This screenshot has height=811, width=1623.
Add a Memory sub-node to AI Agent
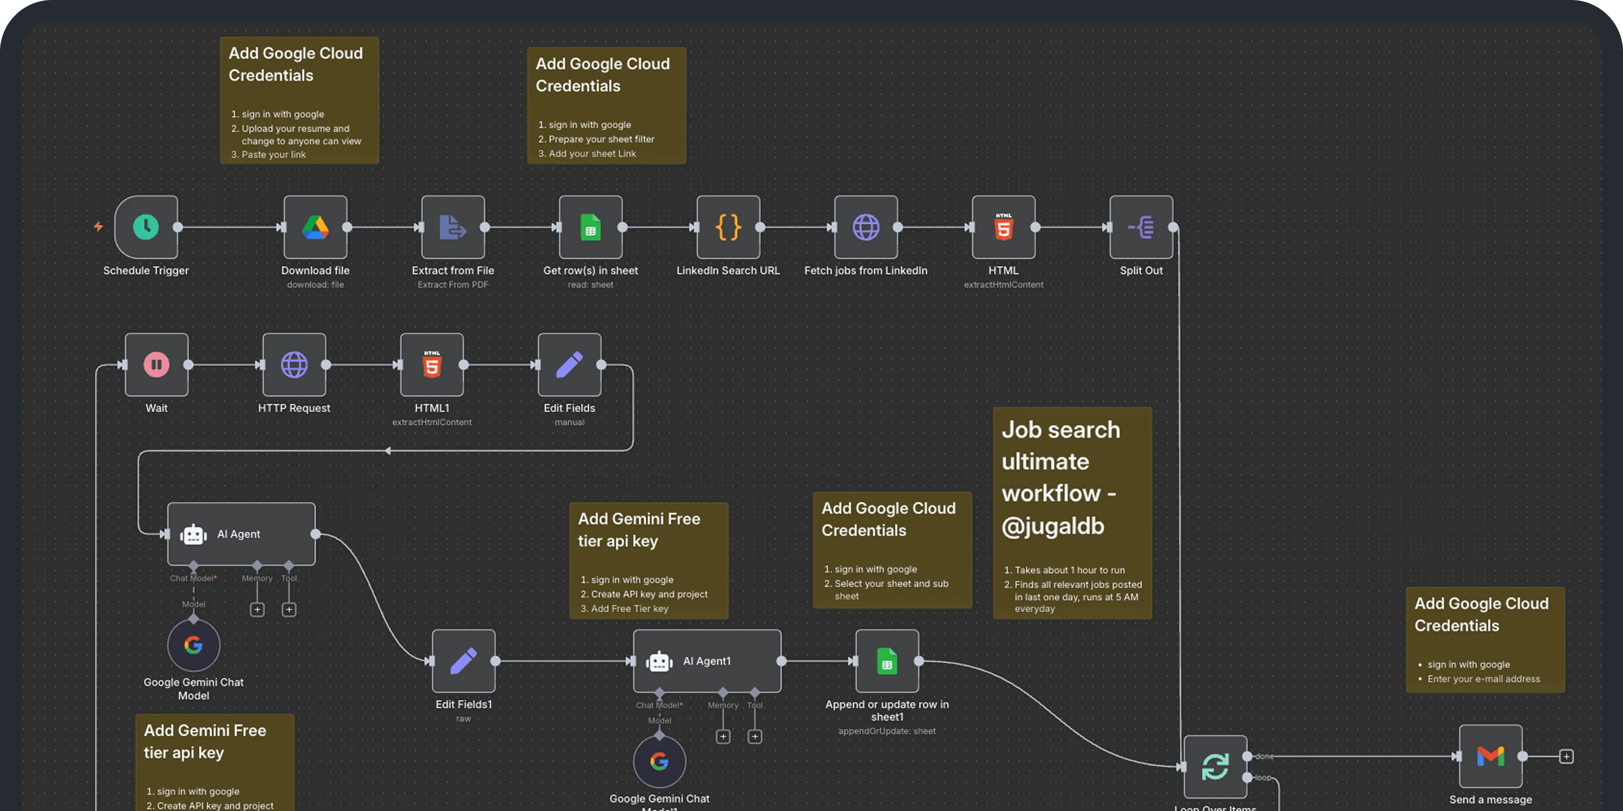coord(257,609)
